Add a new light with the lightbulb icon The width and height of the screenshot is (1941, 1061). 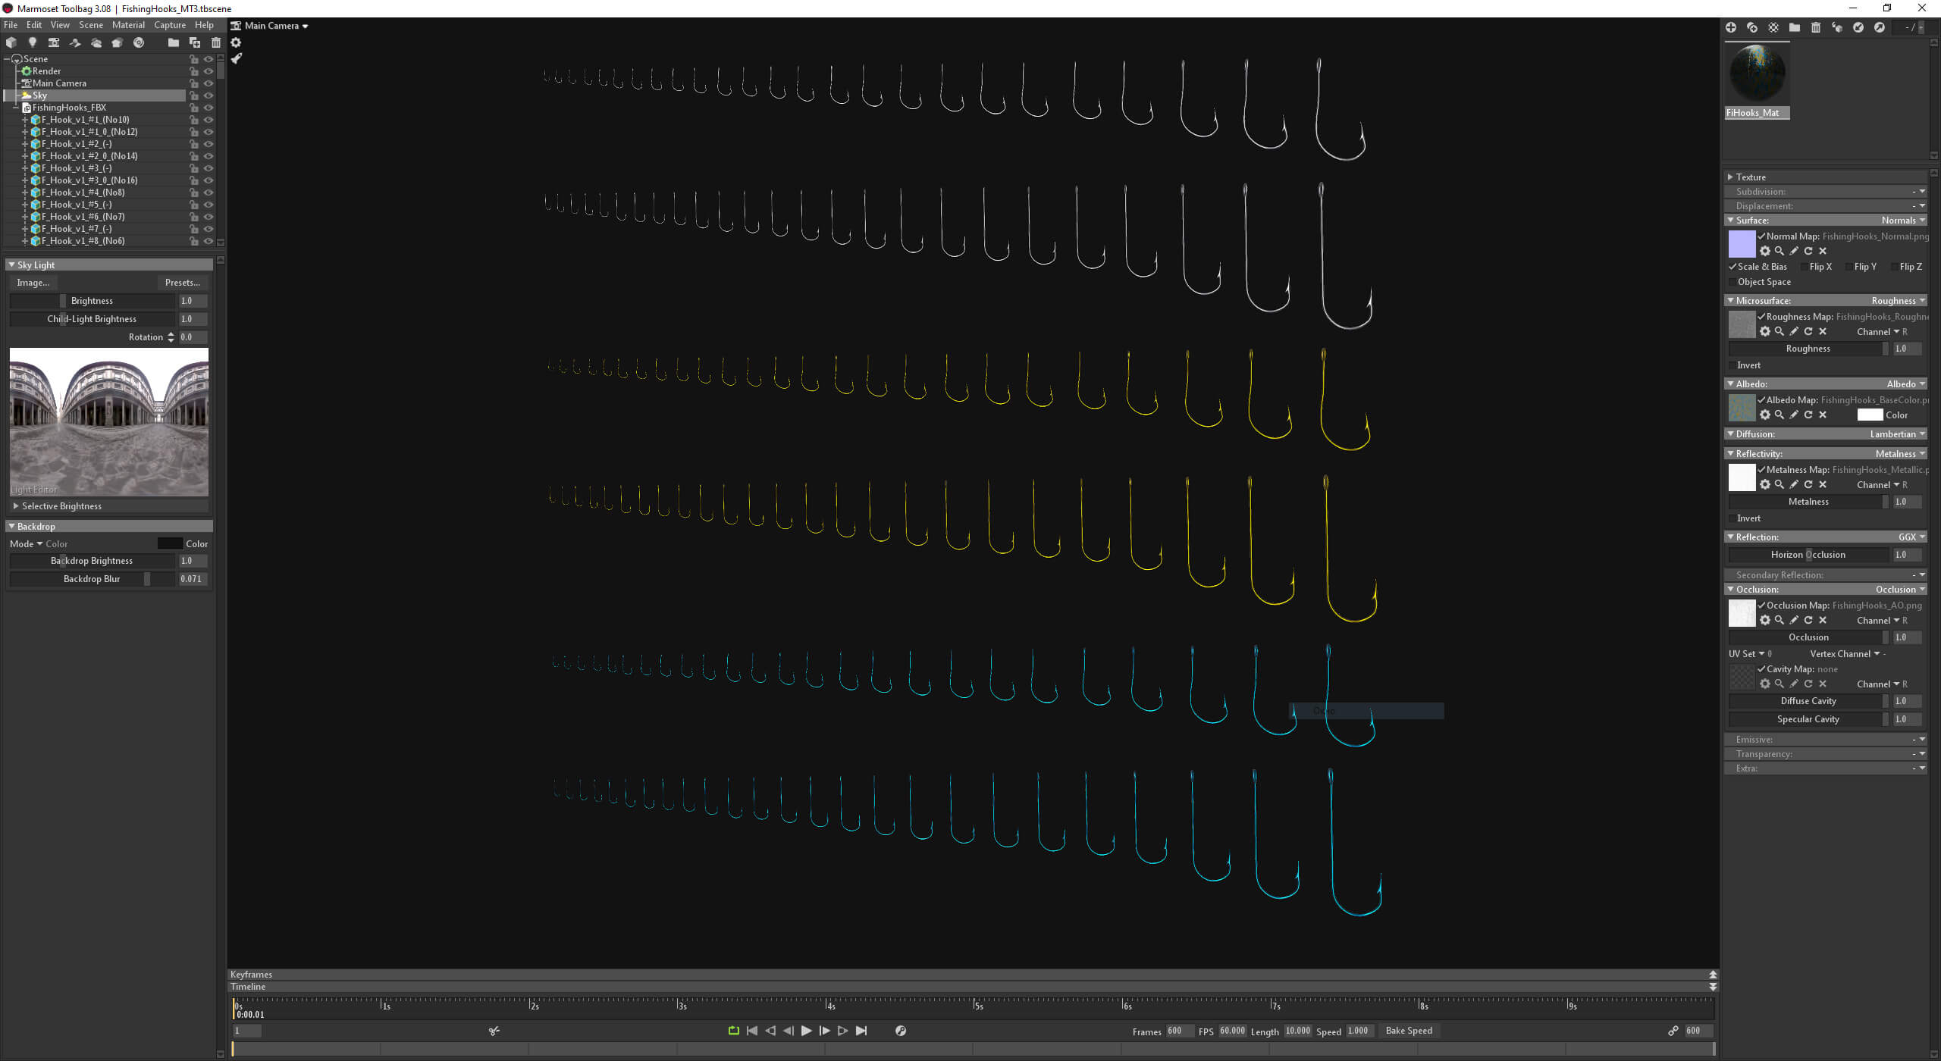click(x=32, y=42)
